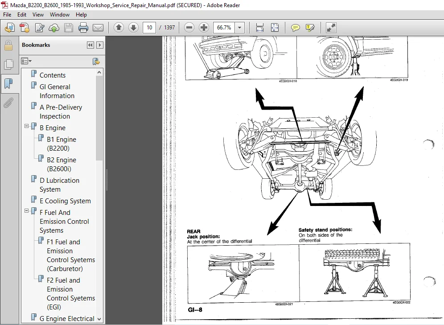Open the Help menu
The height and width of the screenshot is (325, 444).
[x=81, y=15]
